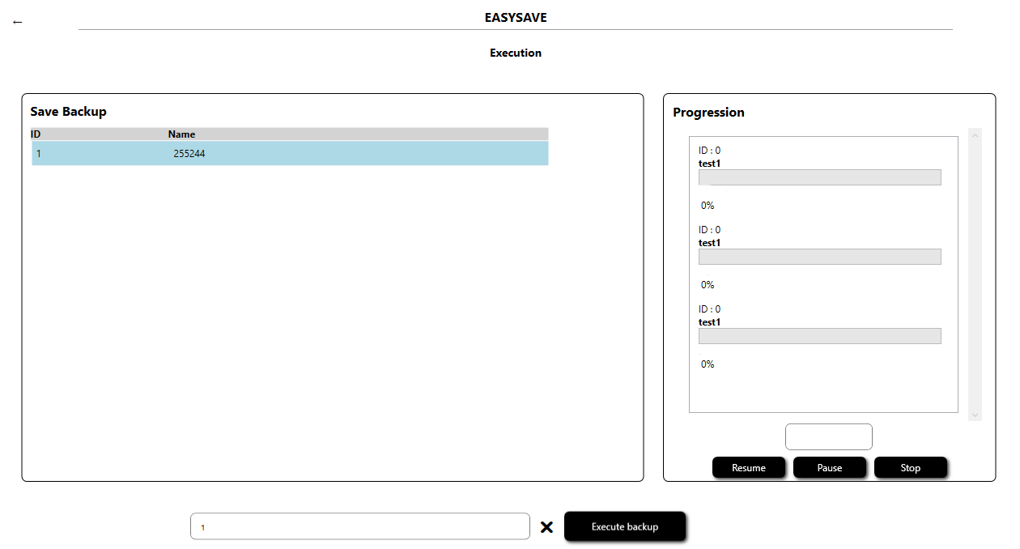Click the Progression panel heading
This screenshot has height=549, width=1020.
708,113
